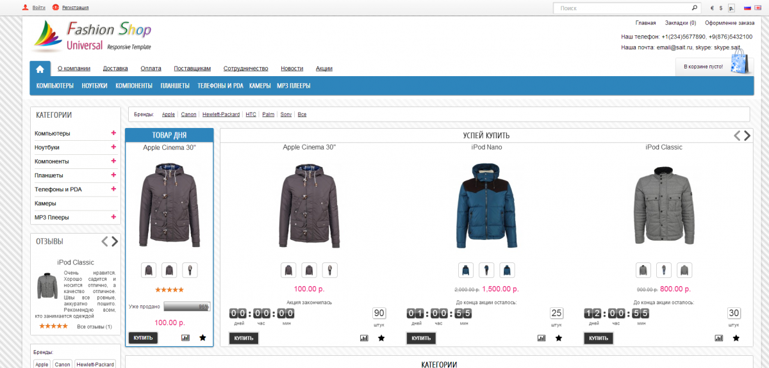Expand Компьютеры category with plus sign
This screenshot has width=769, height=368.
click(x=113, y=133)
